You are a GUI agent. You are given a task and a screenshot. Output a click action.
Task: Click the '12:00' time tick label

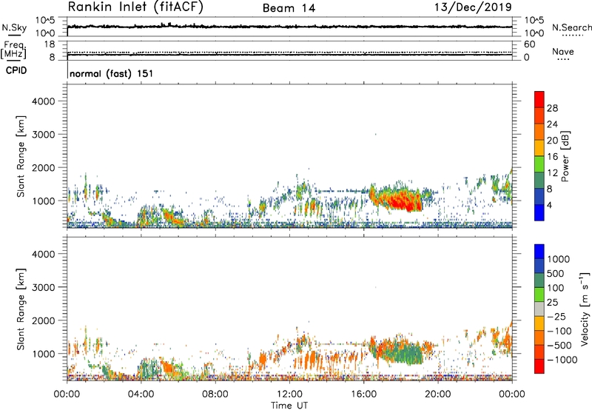point(289,394)
